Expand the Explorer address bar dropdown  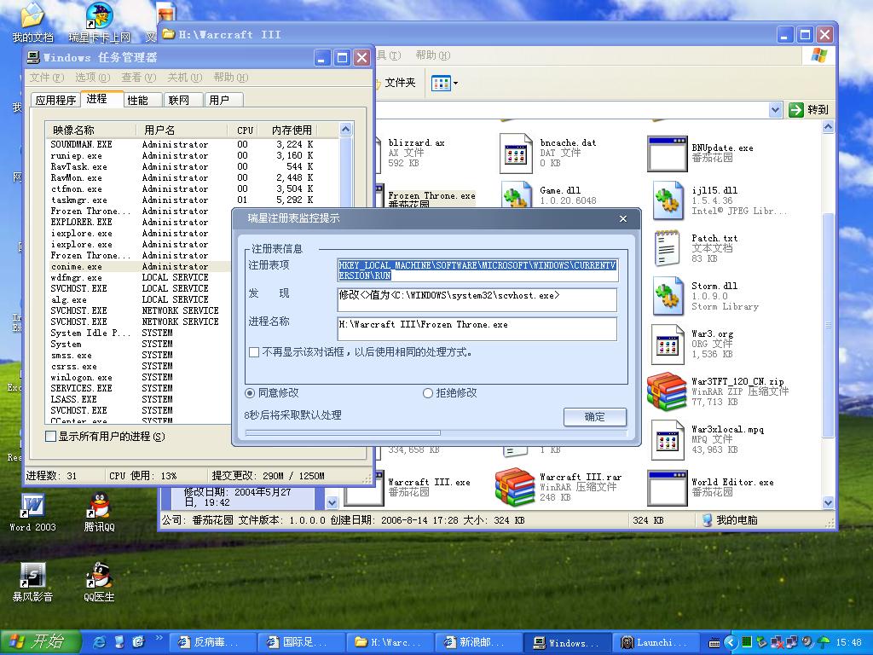point(775,109)
